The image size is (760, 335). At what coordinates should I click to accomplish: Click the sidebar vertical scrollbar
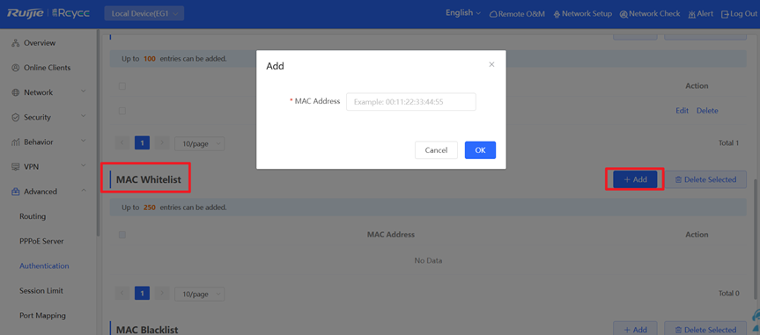click(x=99, y=132)
